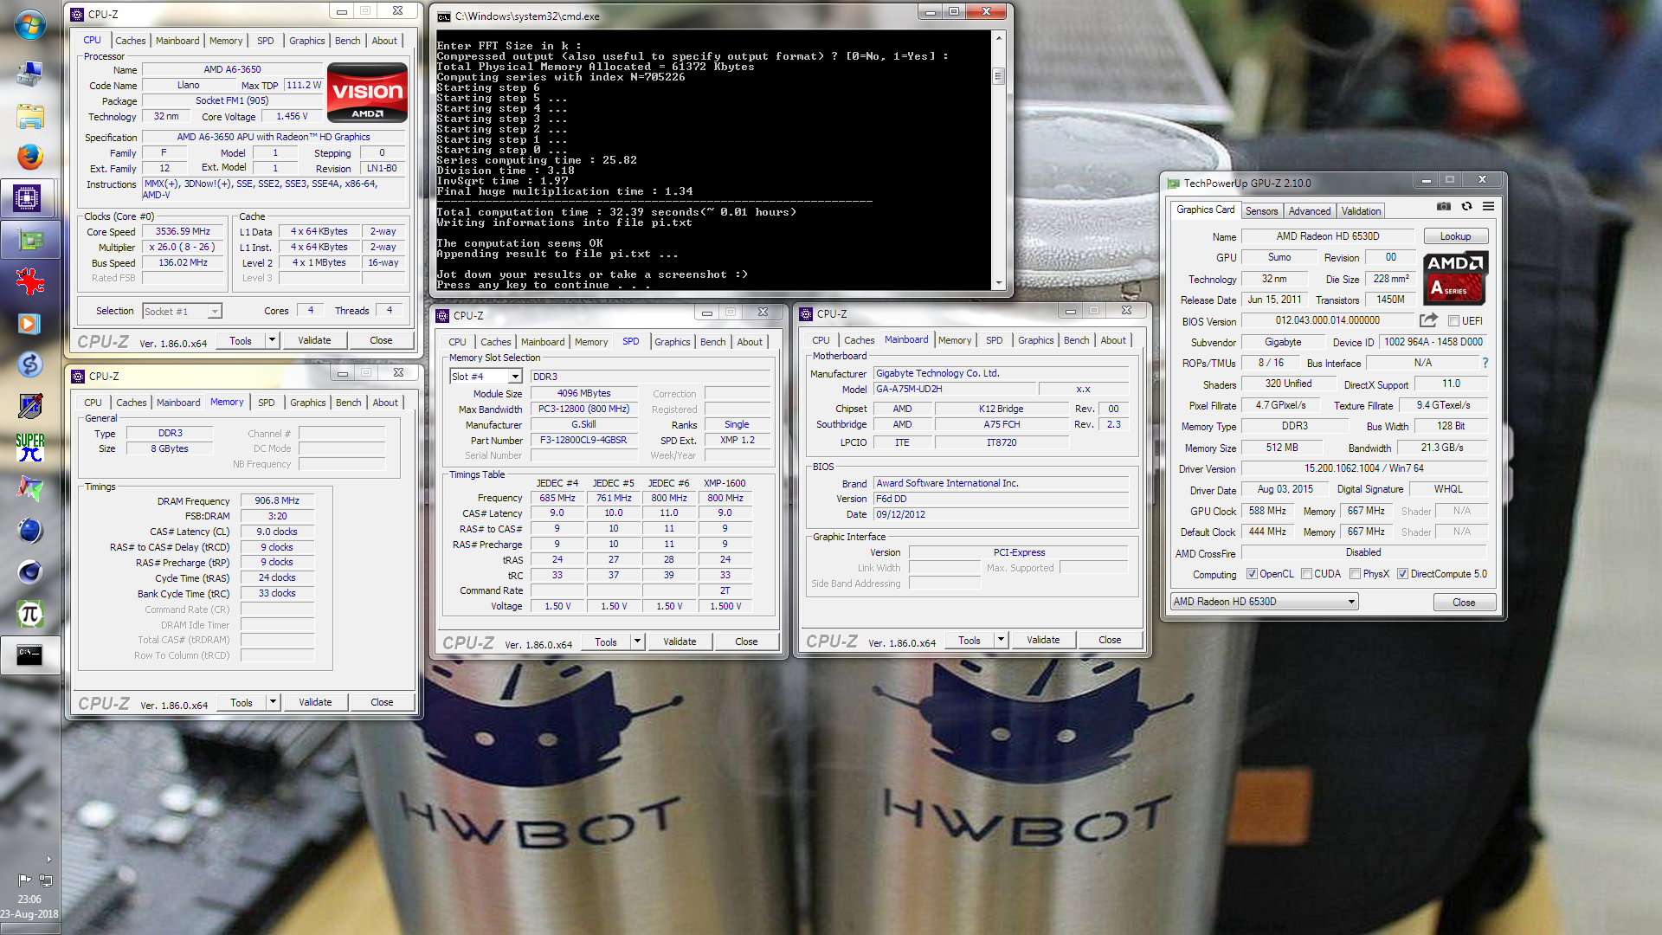
Task: Click the GPU-Z refresh icon
Action: (1466, 207)
